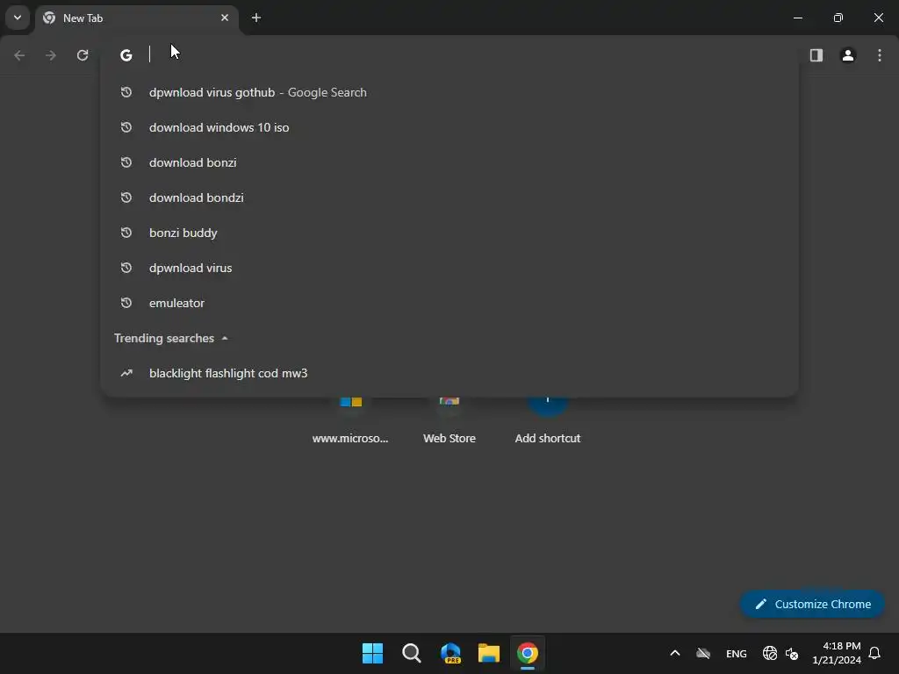This screenshot has height=674, width=899.
Task: Click history icon beside 'emuleator'
Action: point(126,303)
